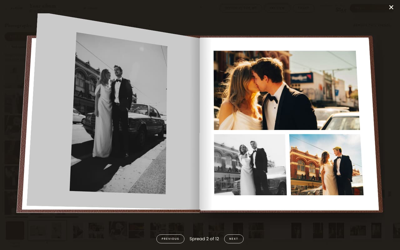Close the album preview overlay
This screenshot has height=250, width=400.
(x=391, y=7)
